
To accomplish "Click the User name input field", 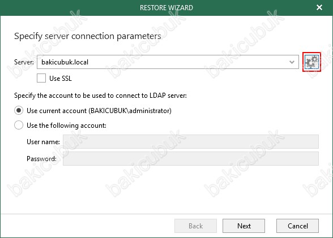I will (191, 141).
